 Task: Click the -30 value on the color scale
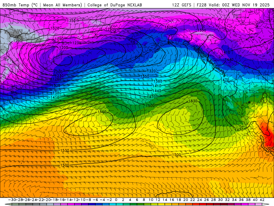12,200
